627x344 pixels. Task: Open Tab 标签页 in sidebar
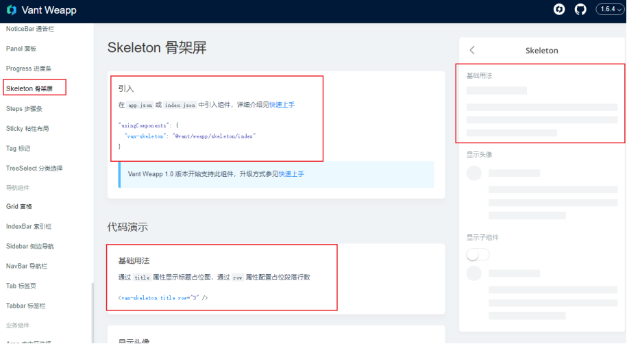pyautogui.click(x=21, y=286)
